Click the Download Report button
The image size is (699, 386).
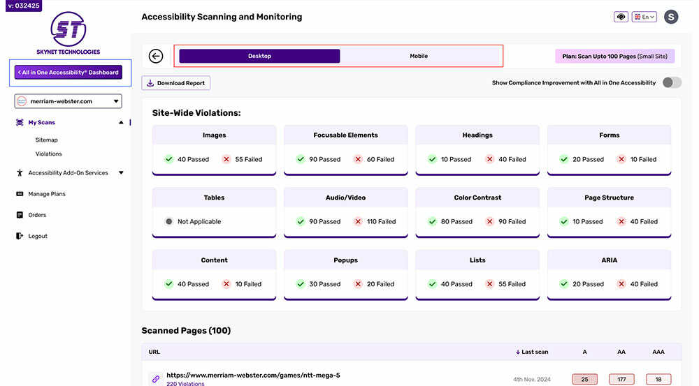coord(175,83)
